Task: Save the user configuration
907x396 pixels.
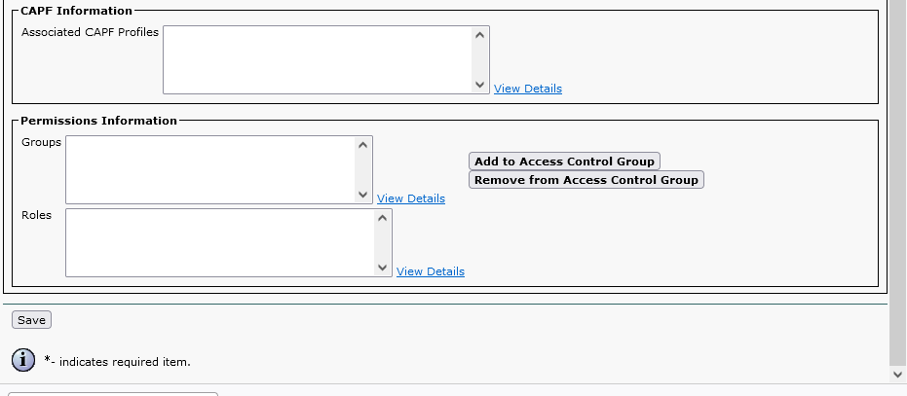Action: pyautogui.click(x=31, y=320)
